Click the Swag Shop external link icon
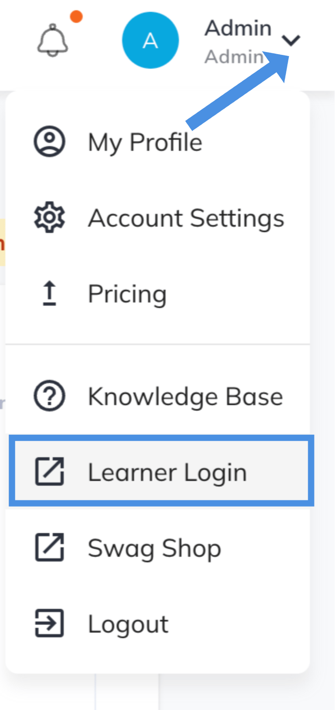 49,548
